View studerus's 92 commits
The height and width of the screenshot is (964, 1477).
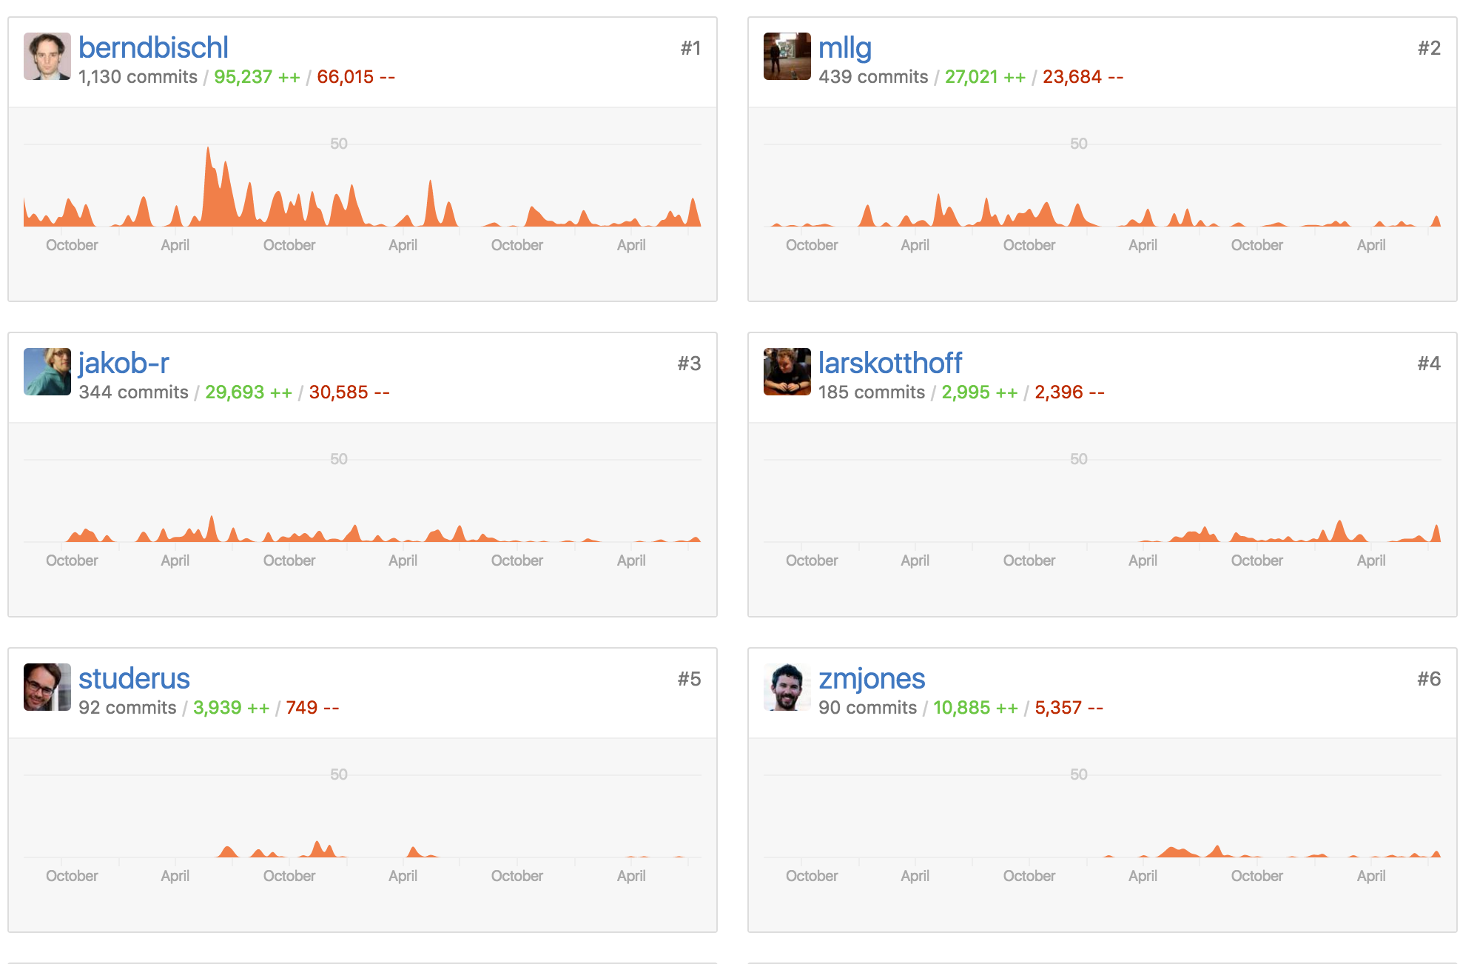[127, 708]
